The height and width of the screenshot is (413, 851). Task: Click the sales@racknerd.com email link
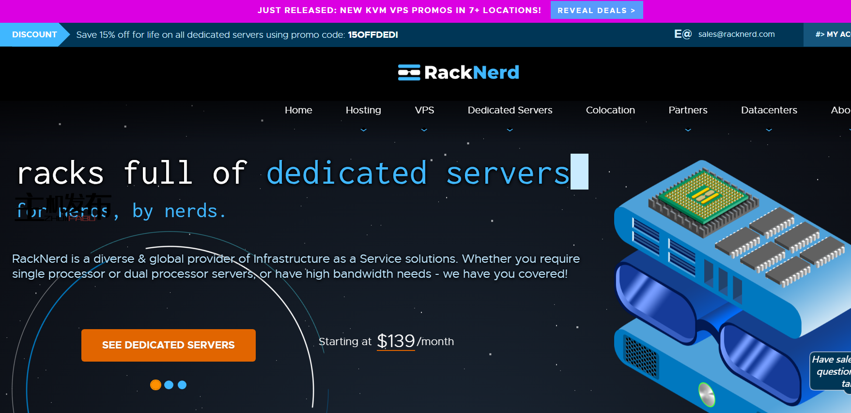[736, 34]
